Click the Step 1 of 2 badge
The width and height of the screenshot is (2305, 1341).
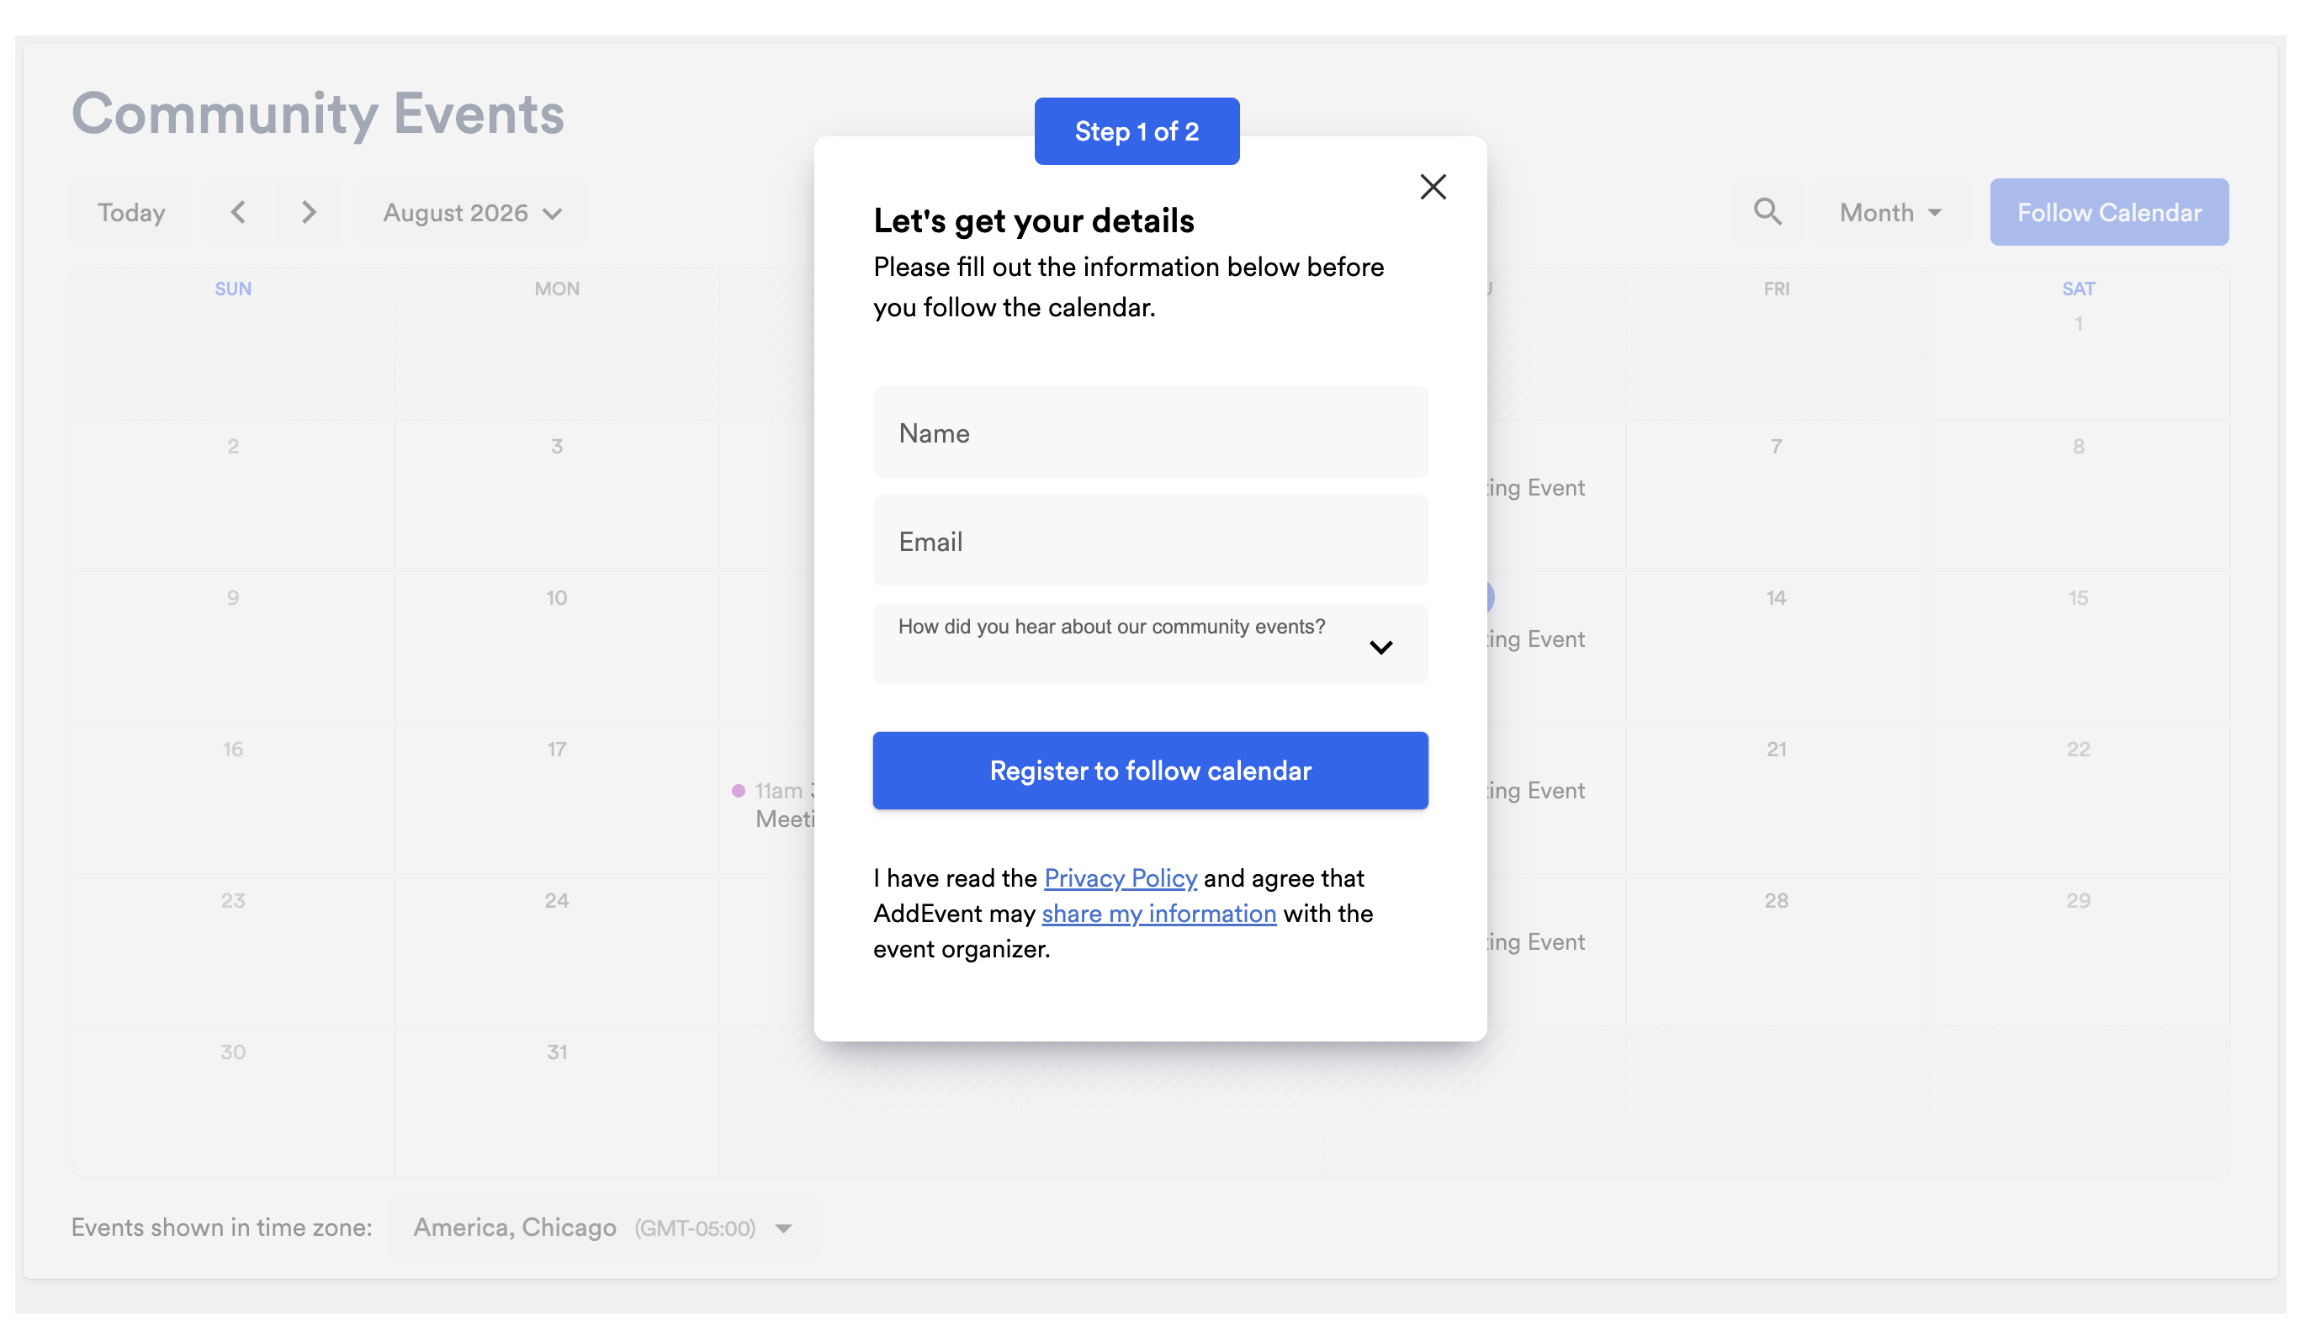click(x=1136, y=130)
